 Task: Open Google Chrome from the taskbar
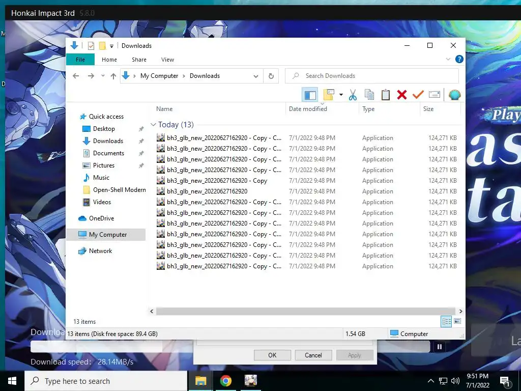225,381
